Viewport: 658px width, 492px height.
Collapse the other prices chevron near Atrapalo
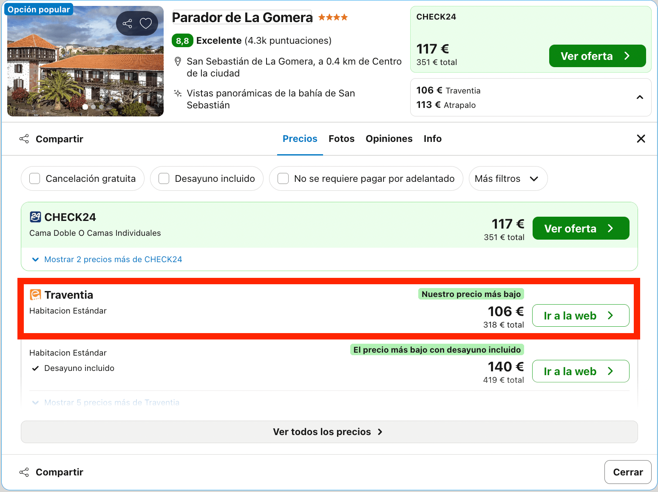pos(640,97)
